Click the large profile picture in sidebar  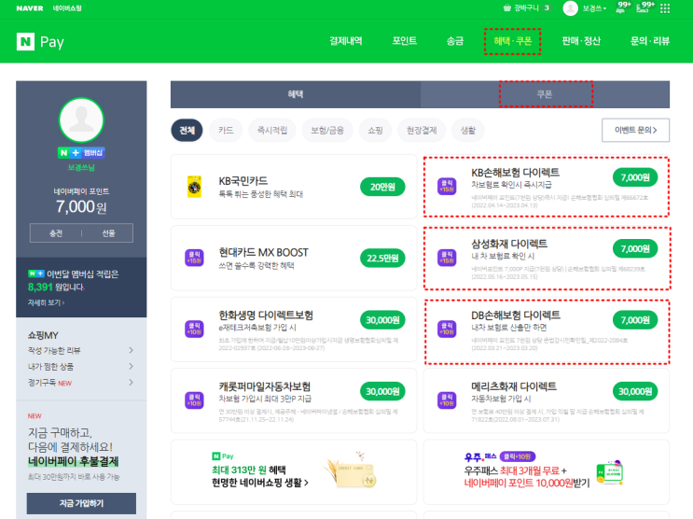click(81, 119)
